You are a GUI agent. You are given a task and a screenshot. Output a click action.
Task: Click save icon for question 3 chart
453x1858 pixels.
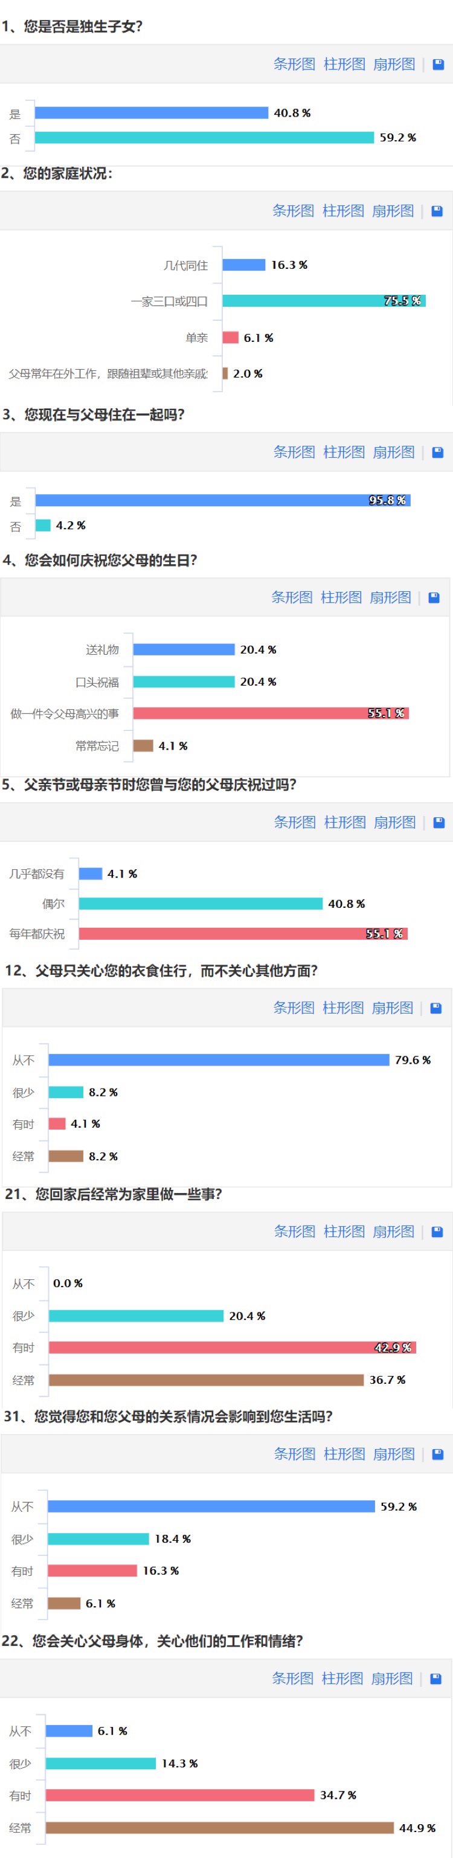438,452
